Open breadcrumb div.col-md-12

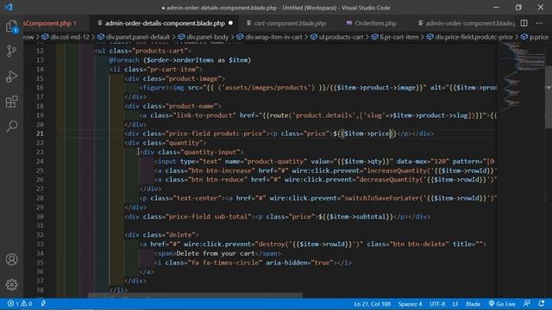pyautogui.click(x=69, y=37)
